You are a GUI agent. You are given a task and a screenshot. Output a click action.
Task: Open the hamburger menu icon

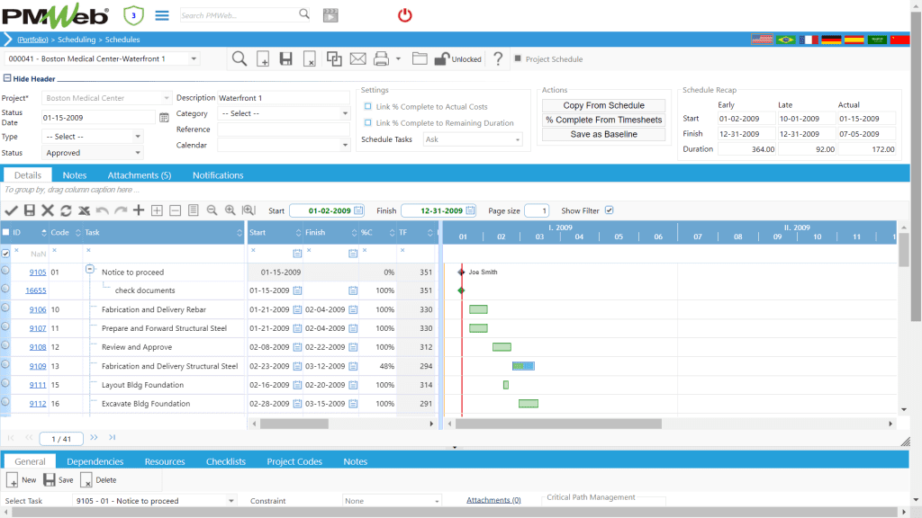point(162,15)
